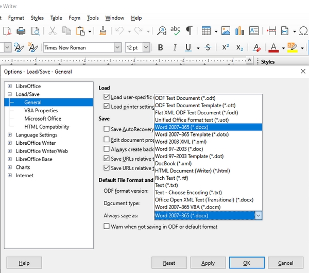Click the Apply button
This screenshot has width=309, height=273.
click(208, 263)
